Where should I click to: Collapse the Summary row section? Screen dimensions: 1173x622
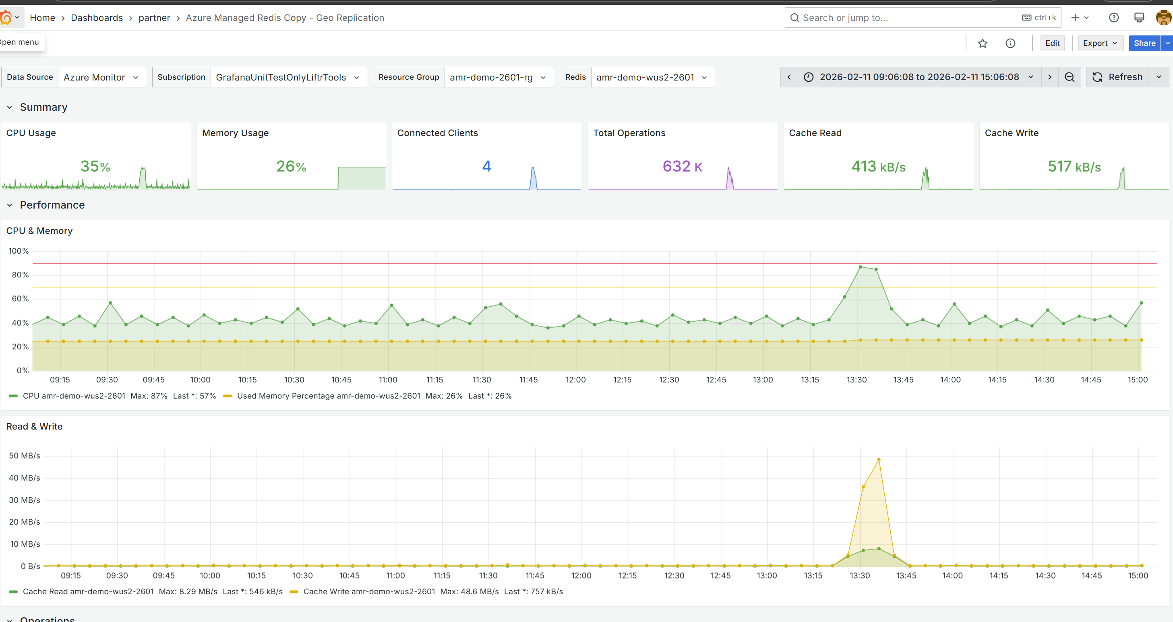tap(10, 107)
